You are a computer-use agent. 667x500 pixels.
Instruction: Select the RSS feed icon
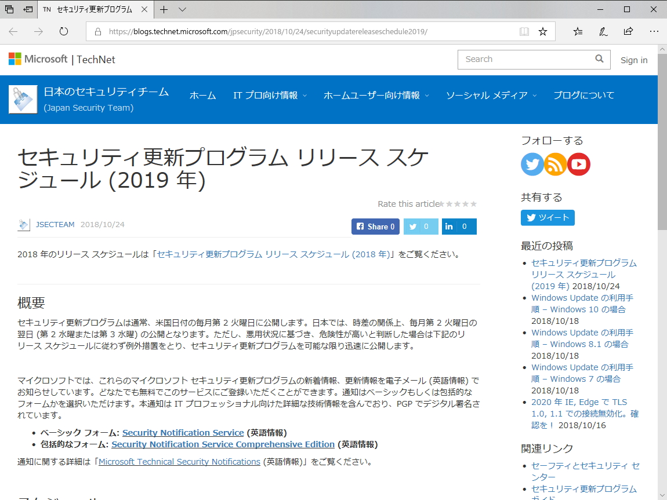coord(555,164)
